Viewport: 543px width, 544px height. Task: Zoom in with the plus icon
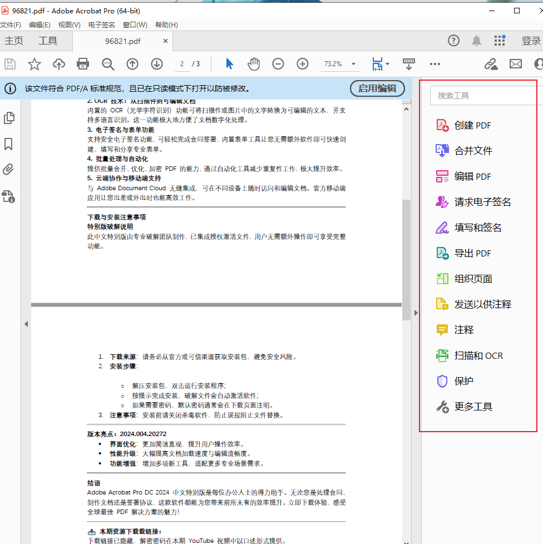pos(303,64)
